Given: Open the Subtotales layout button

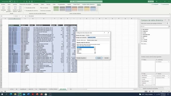Looking at the screenshot, I should (x=3, y=9).
